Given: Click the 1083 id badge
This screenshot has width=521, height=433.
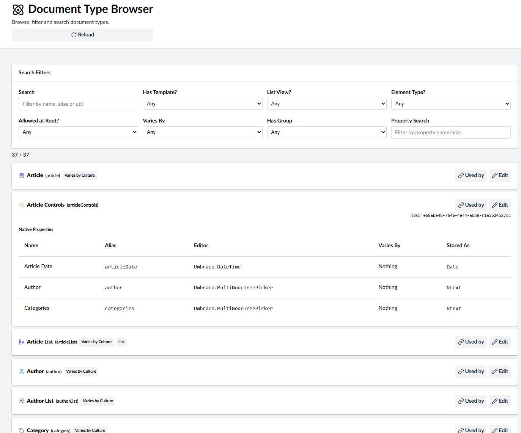Looking at the screenshot, I should coord(416,216).
